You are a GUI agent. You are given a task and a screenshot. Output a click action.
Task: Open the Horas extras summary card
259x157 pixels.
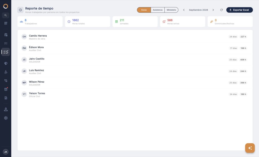tap(183, 22)
